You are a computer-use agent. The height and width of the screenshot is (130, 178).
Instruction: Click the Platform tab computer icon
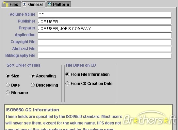tap(50, 5)
